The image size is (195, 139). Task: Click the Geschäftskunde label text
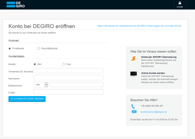pyautogui.click(x=50, y=48)
